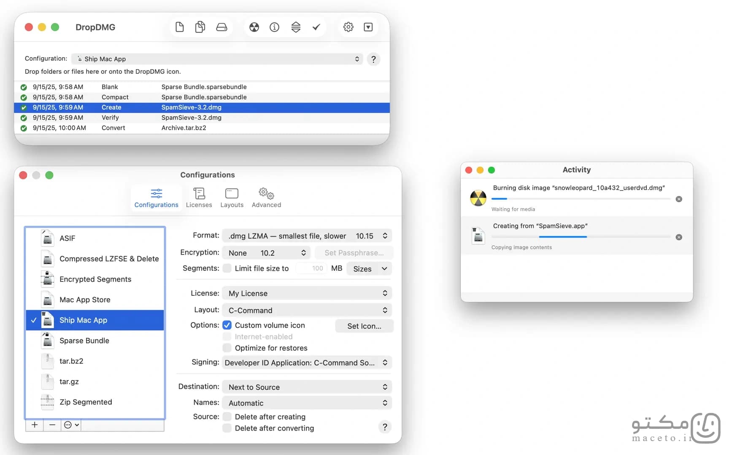
Task: Click help button in Configurations window
Action: pyautogui.click(x=385, y=427)
